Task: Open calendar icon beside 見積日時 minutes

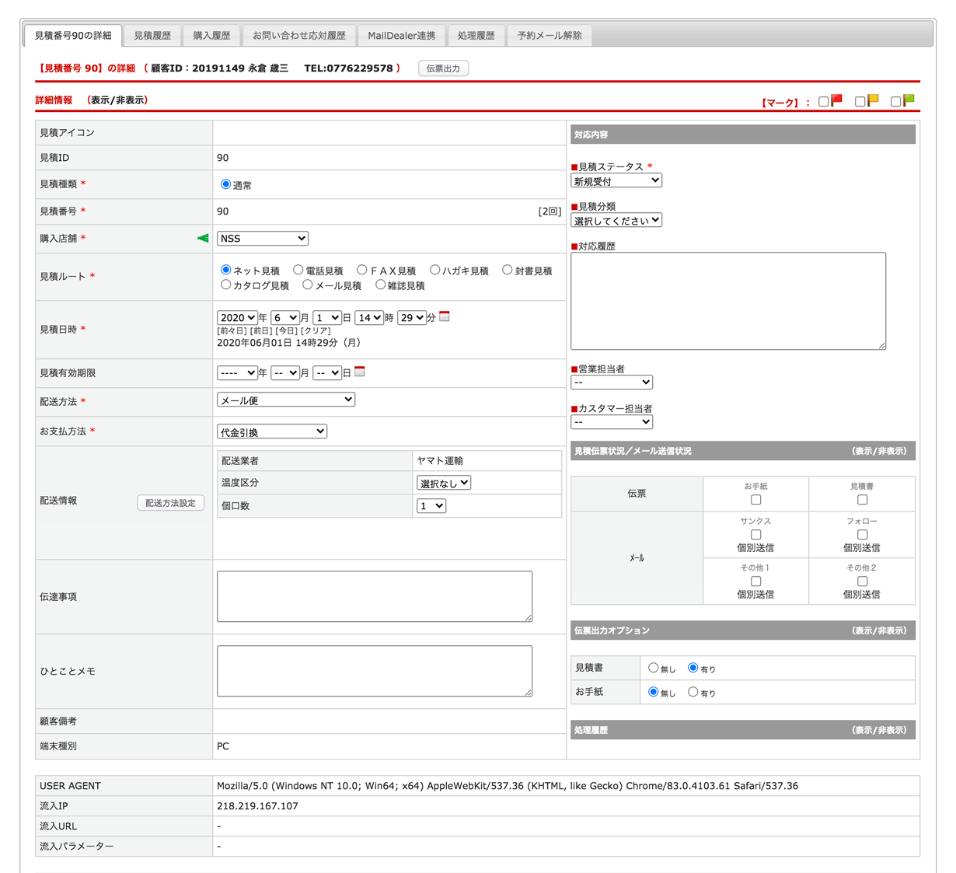Action: click(445, 316)
